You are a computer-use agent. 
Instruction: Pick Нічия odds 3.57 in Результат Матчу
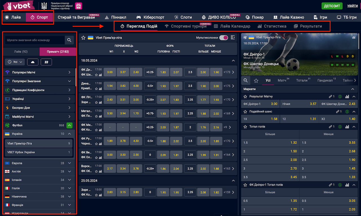(300, 104)
